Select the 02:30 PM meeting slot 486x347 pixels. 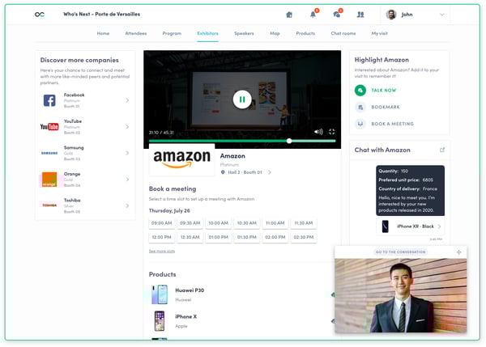pos(304,237)
